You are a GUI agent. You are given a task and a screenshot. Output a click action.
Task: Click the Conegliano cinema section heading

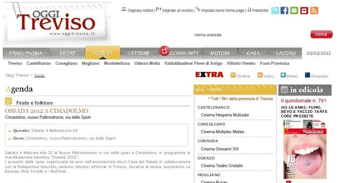[x=212, y=124]
